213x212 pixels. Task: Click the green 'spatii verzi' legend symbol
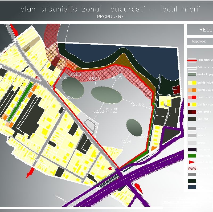tap(192, 155)
